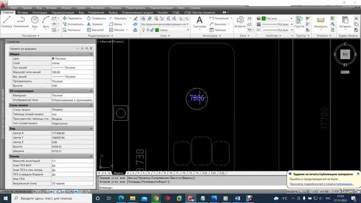Click the Группа (Group) icon
The height and width of the screenshot is (203, 361).
tap(300, 20)
